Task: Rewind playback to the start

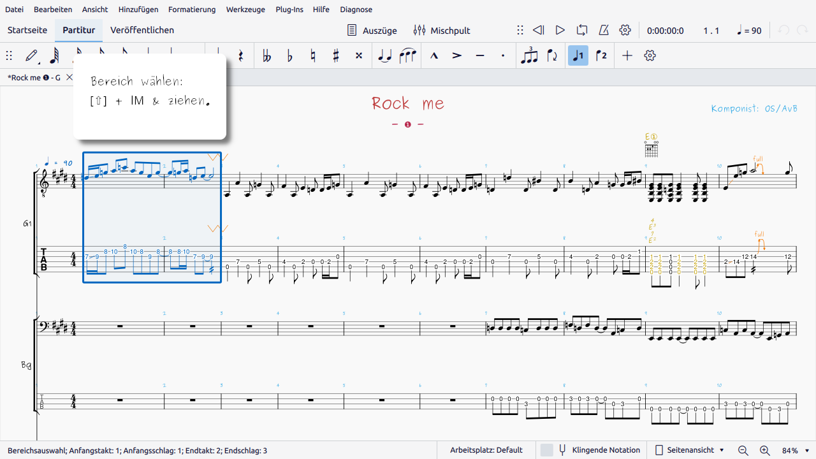Action: click(539, 30)
